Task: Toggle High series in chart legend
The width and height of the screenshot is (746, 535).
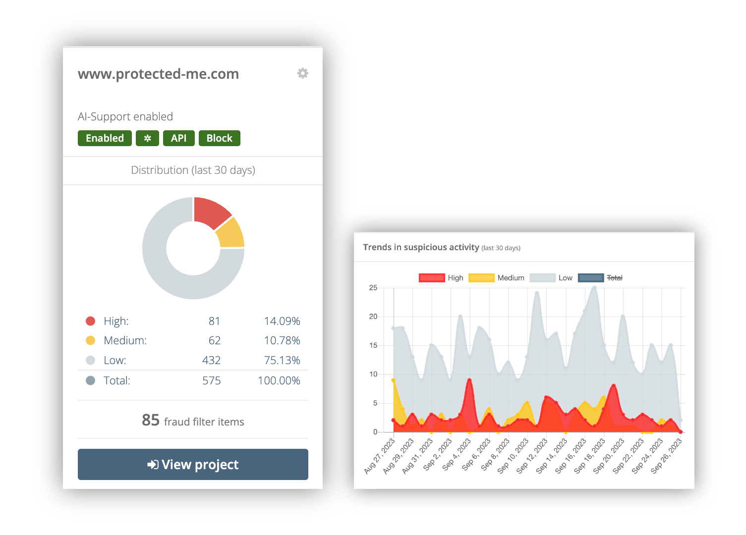Action: (x=441, y=278)
